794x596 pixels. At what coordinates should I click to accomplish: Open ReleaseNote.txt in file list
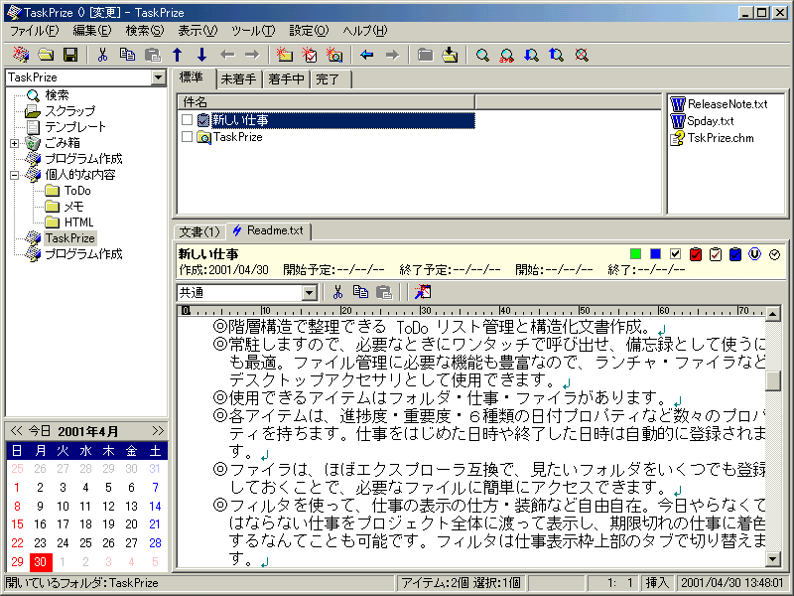point(719,104)
